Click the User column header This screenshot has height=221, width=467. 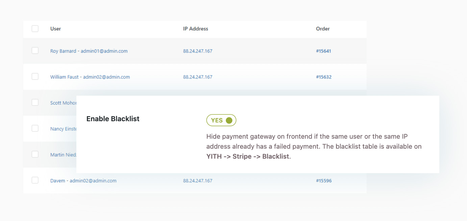[55, 29]
